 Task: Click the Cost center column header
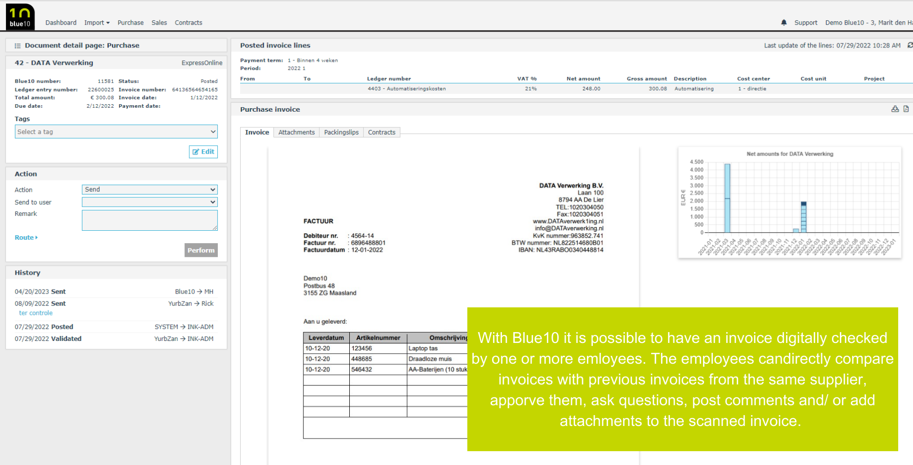[x=753, y=79]
